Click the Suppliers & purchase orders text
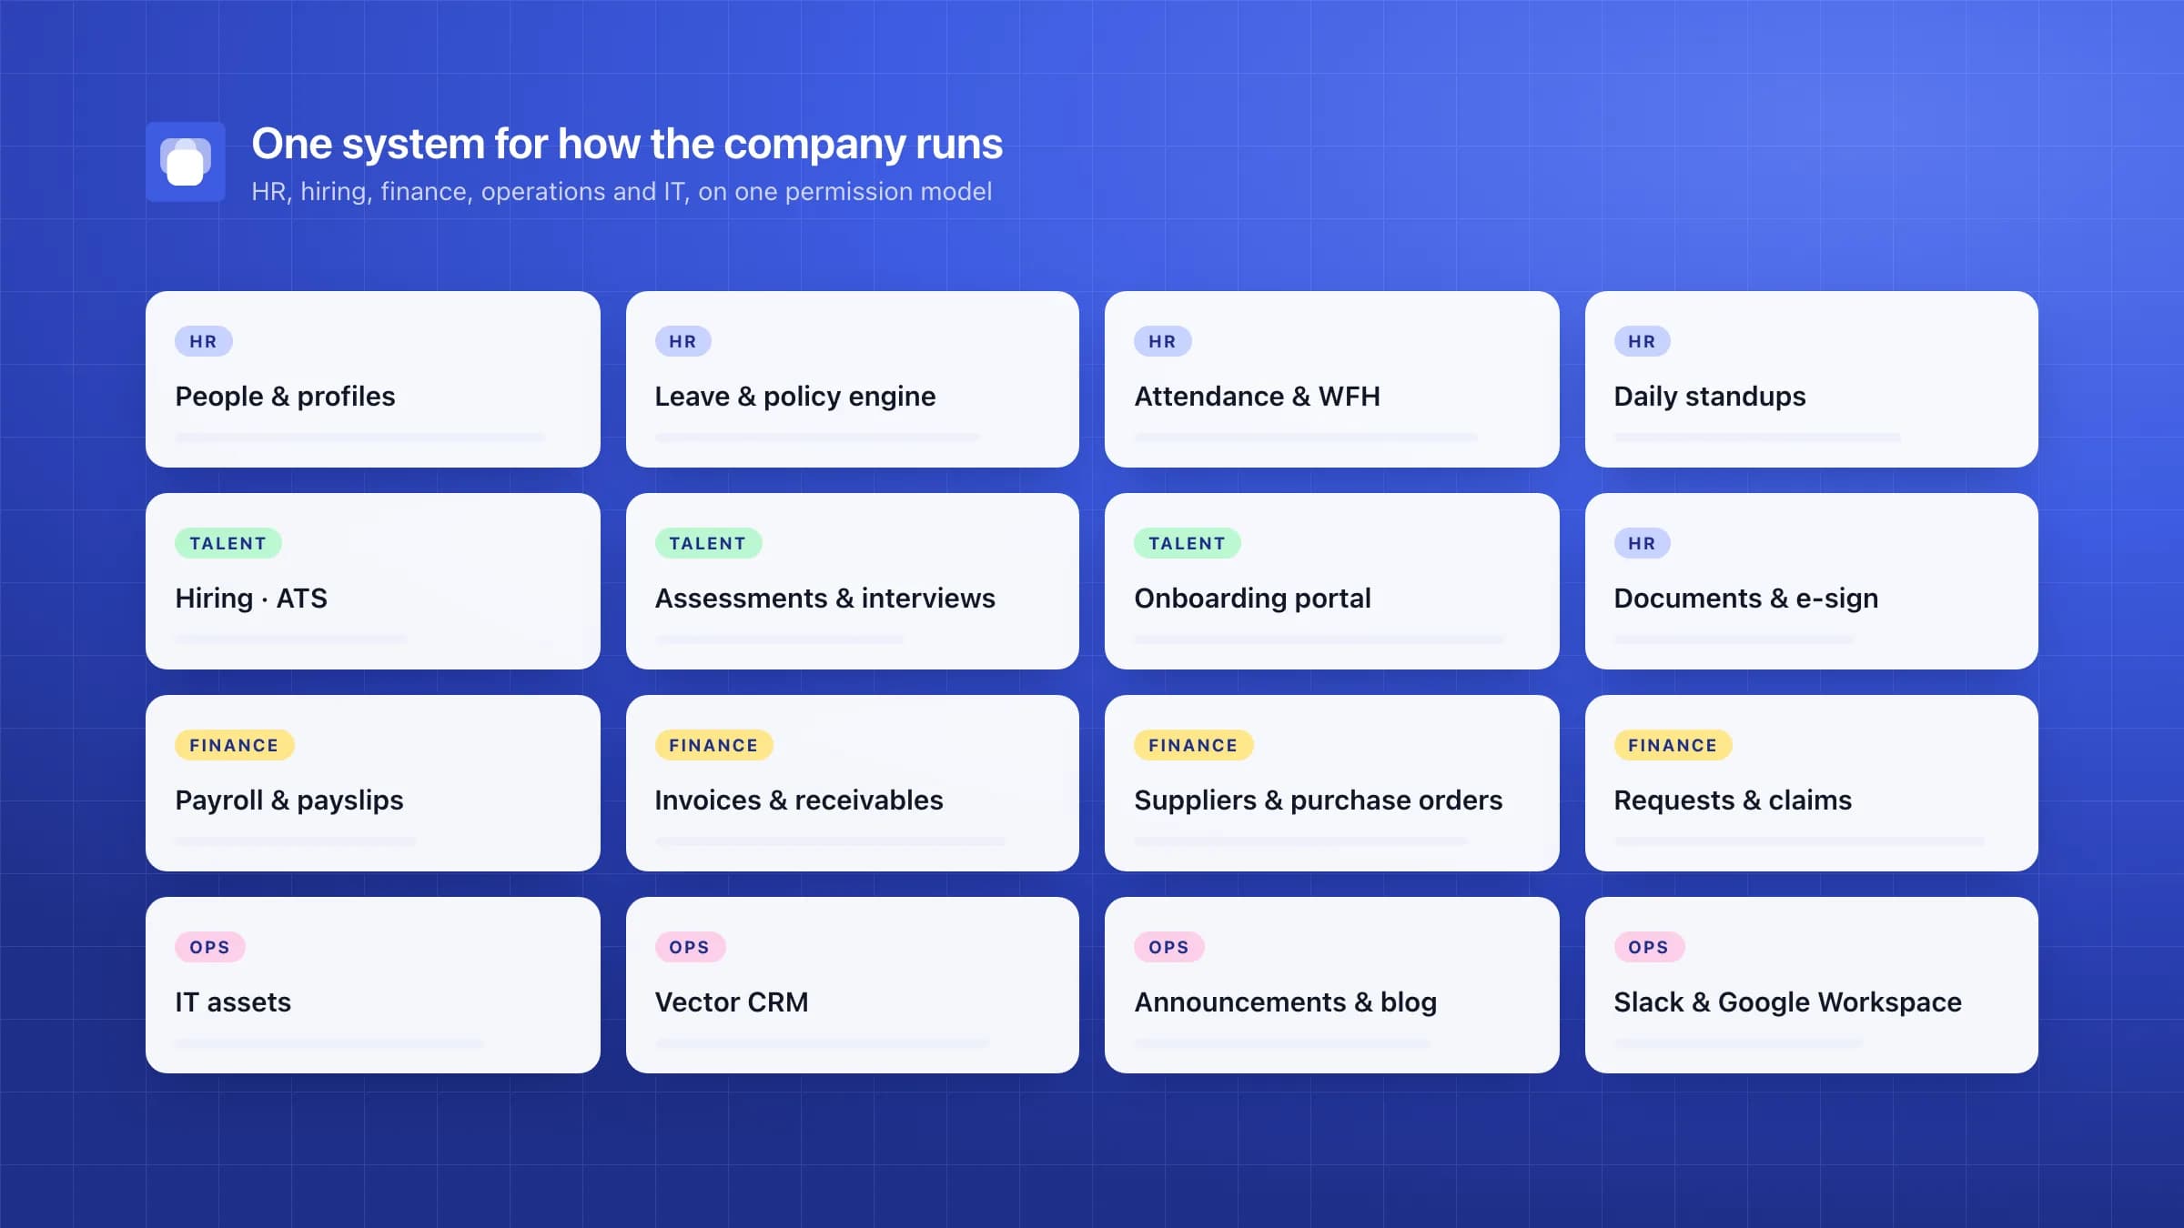2184x1228 pixels. [1319, 800]
